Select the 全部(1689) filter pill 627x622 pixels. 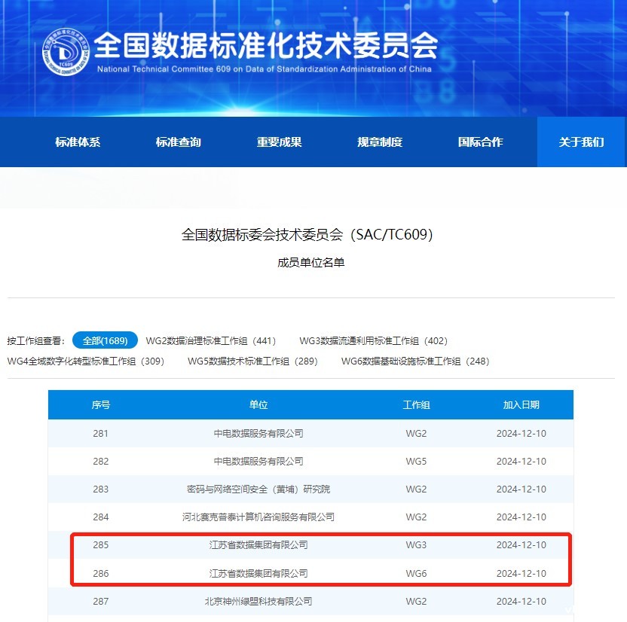105,340
